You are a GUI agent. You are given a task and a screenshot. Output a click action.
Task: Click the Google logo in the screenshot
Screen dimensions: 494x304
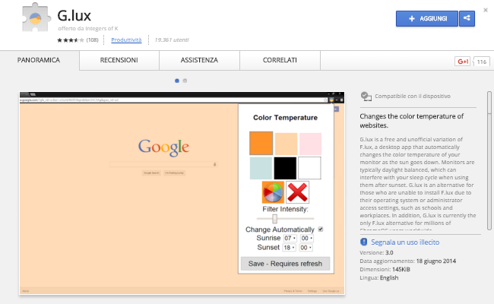coord(163,147)
